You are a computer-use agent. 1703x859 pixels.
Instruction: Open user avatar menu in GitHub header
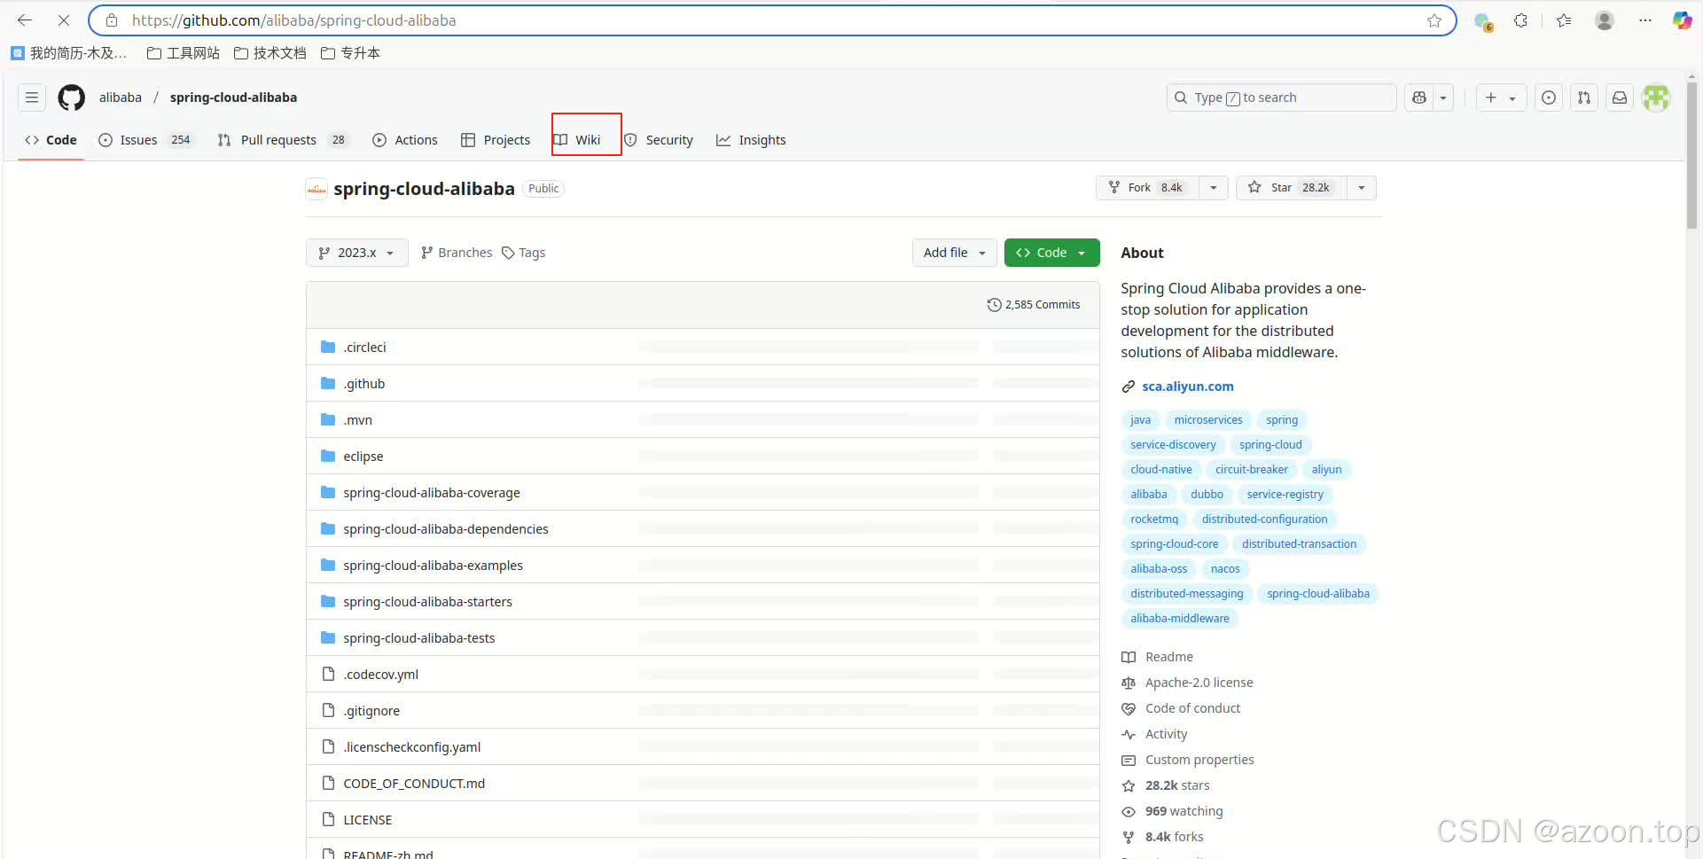coord(1656,98)
